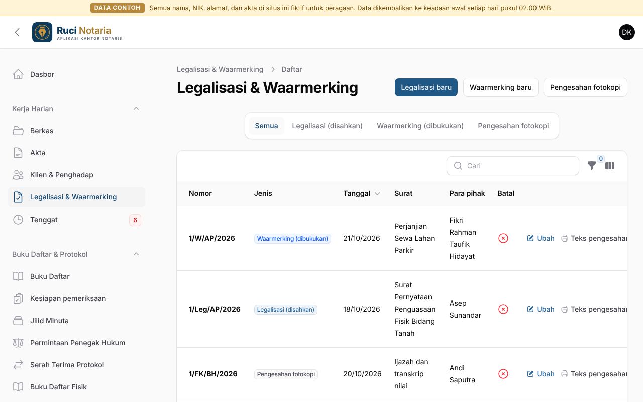Click Ubah for 1/Leg/AP/2026

[541, 309]
